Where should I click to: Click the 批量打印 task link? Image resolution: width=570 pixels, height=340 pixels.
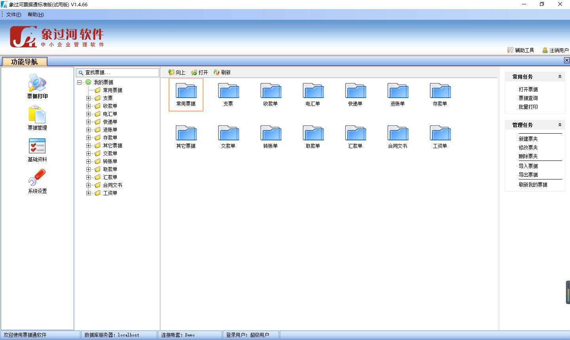[528, 107]
